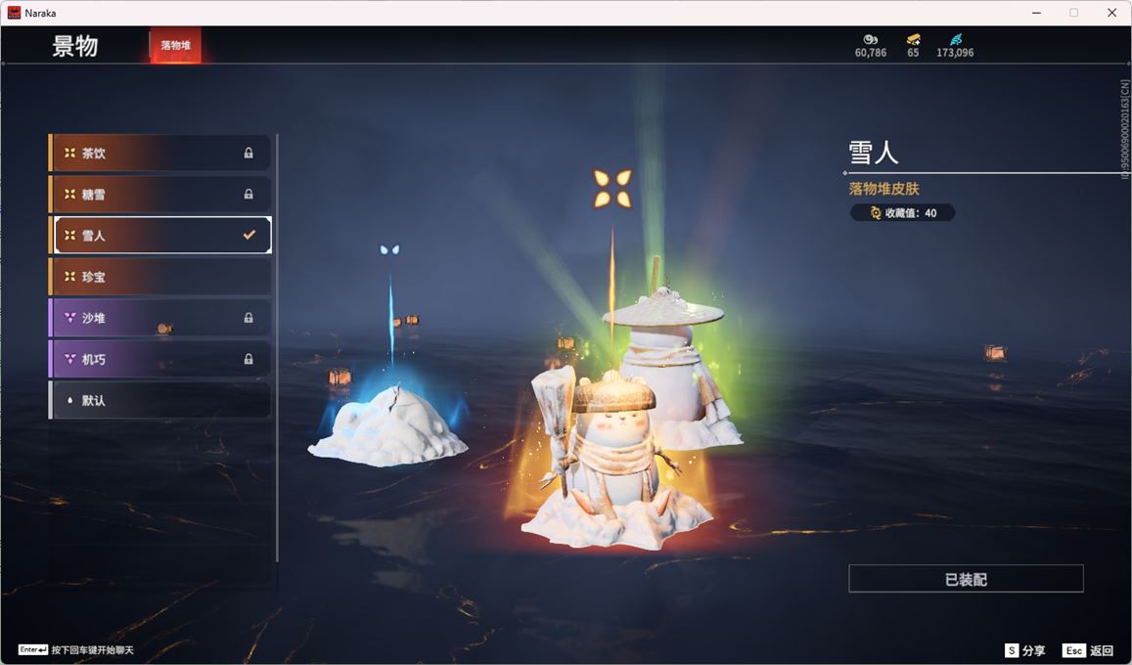Click the 景物 page title
Viewport: 1132px width, 665px height.
(x=75, y=45)
